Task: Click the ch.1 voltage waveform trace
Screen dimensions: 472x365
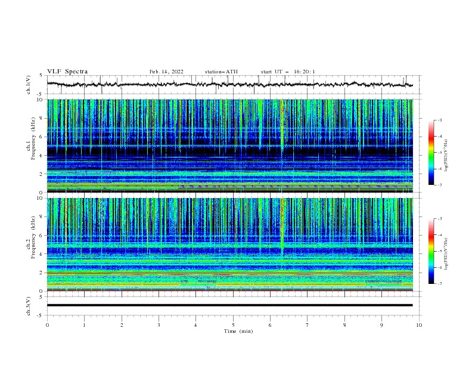Action: (x=229, y=84)
